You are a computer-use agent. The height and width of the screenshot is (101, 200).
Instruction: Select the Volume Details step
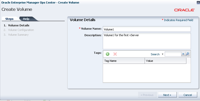click(x=19, y=25)
